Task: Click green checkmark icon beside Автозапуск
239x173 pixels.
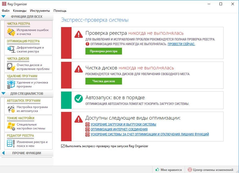Action: 79,99
